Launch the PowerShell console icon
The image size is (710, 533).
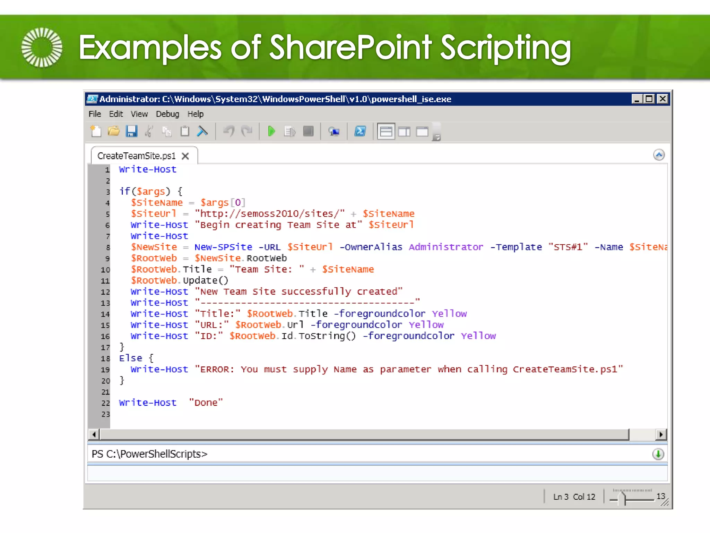pyautogui.click(x=360, y=132)
